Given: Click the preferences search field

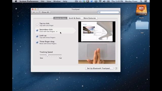Looking at the screenshot, I should pyautogui.click(x=108, y=12).
